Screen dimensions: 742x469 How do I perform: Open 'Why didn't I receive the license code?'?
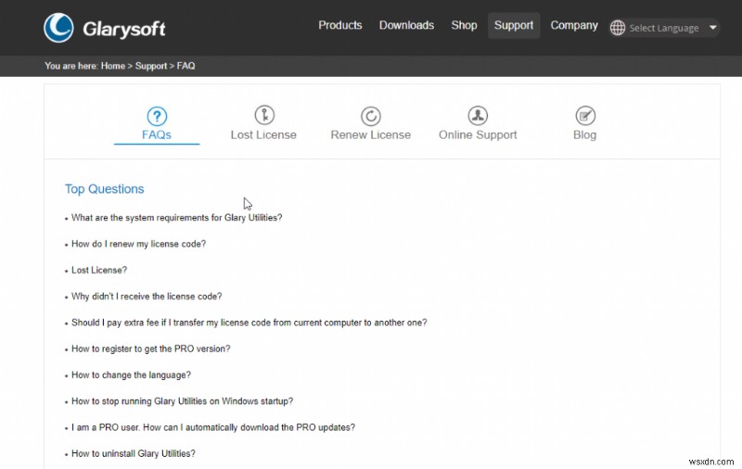(147, 297)
